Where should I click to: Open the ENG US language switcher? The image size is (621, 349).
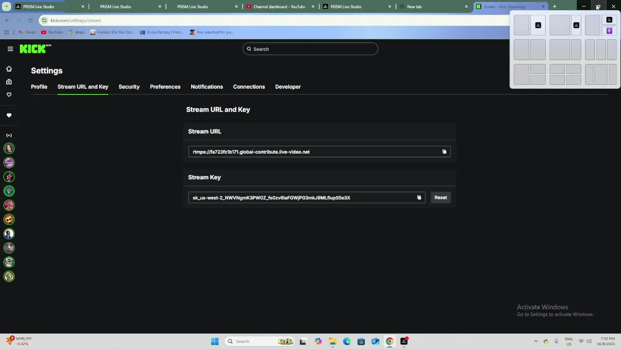pyautogui.click(x=569, y=341)
